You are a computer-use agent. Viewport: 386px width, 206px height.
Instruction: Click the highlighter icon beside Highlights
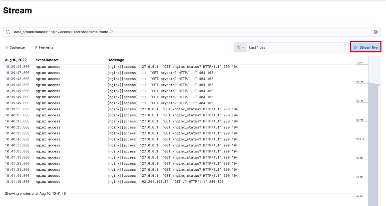pyautogui.click(x=36, y=47)
